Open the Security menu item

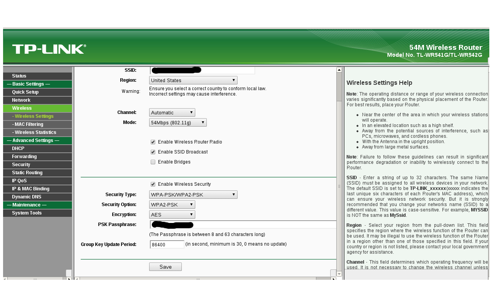(x=38, y=165)
